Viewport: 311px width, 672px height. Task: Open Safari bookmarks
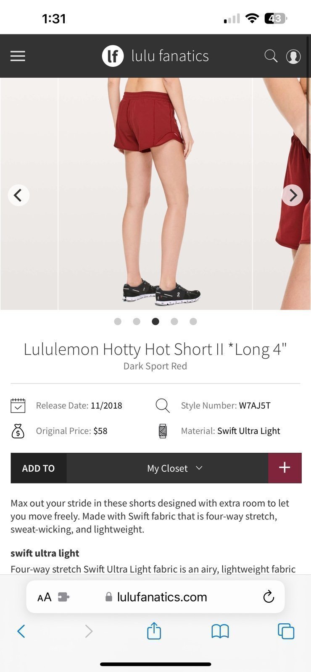click(220, 631)
